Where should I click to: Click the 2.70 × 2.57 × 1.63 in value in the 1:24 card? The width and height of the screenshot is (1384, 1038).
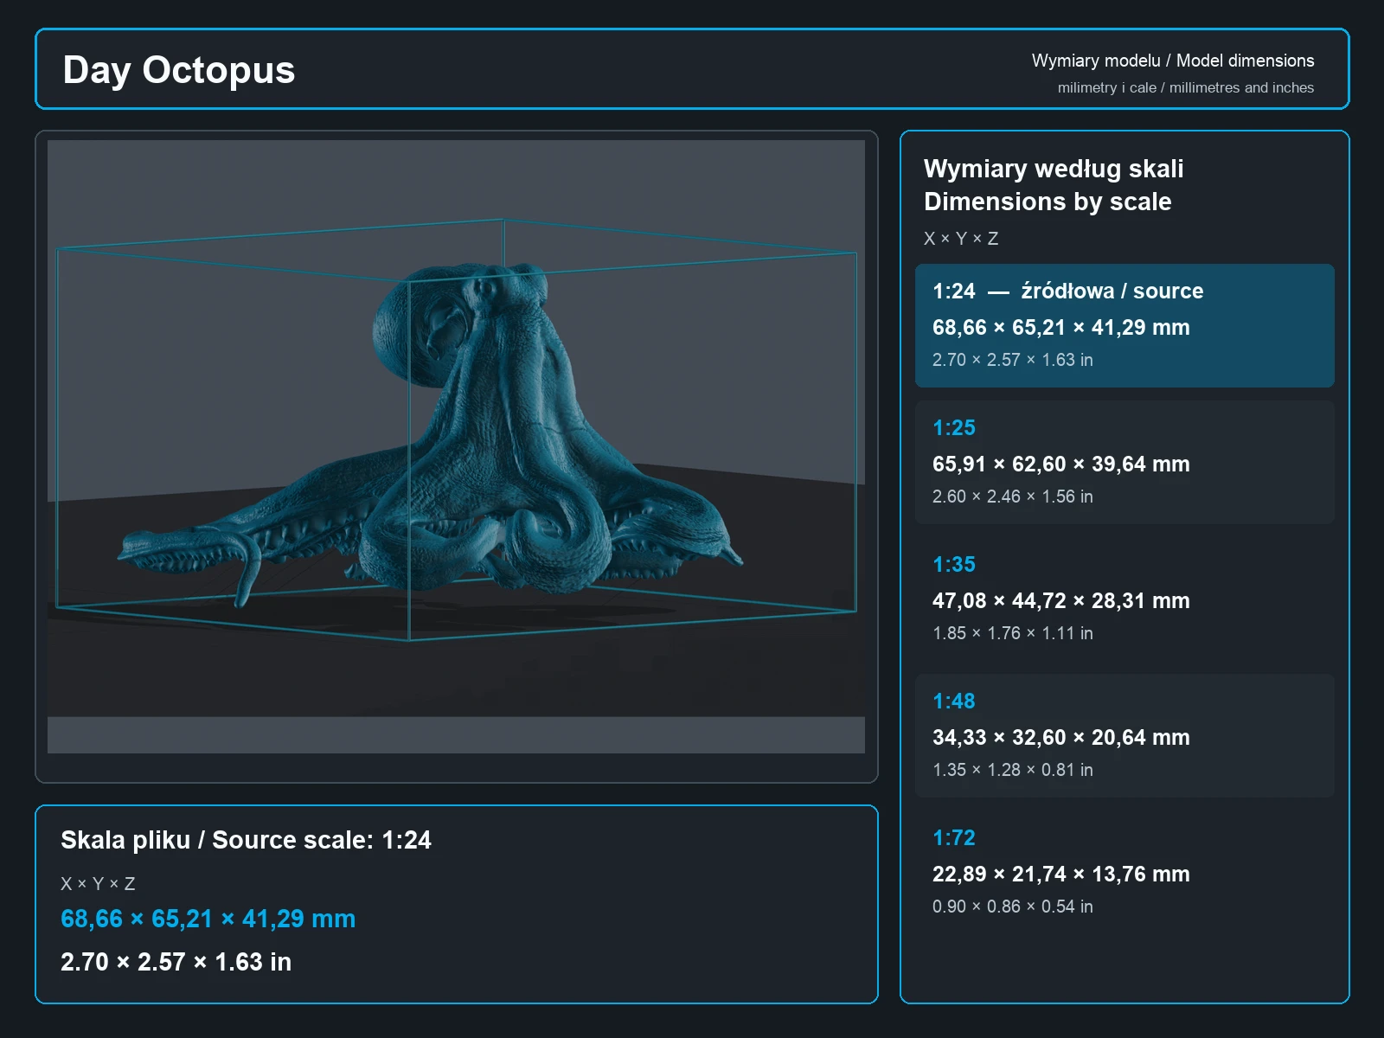pos(1012,360)
